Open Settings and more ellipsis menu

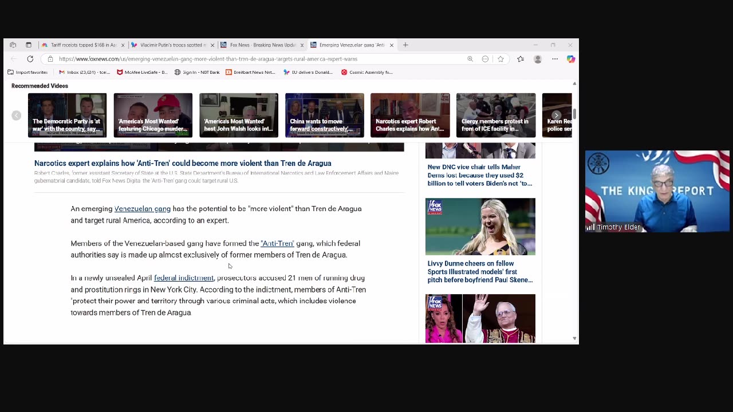[x=555, y=59]
